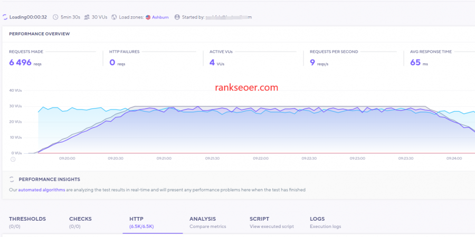Click the clock icon next to 5min 30s
This screenshot has height=237, width=475.
pyautogui.click(x=55, y=17)
